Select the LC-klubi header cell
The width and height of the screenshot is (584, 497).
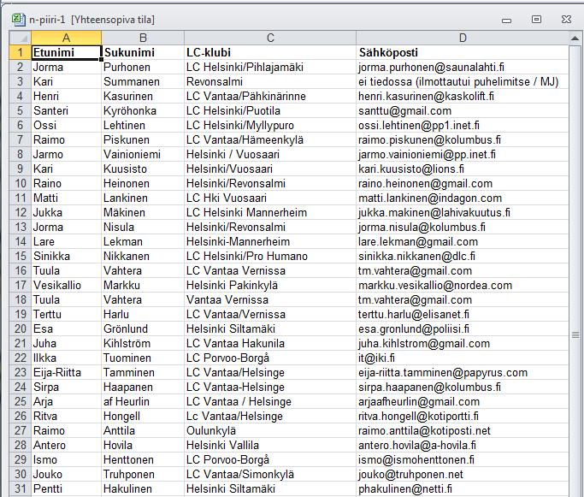(270, 52)
